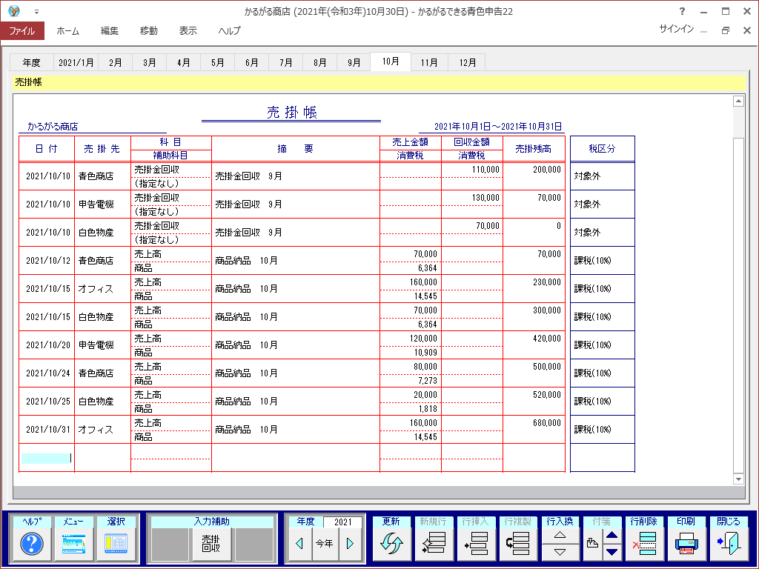759x569 pixels.
Task: Switch to the 5月 tab
Action: tap(218, 62)
